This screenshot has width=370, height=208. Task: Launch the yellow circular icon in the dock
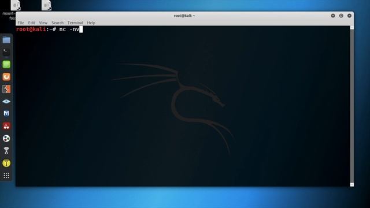coord(6,163)
